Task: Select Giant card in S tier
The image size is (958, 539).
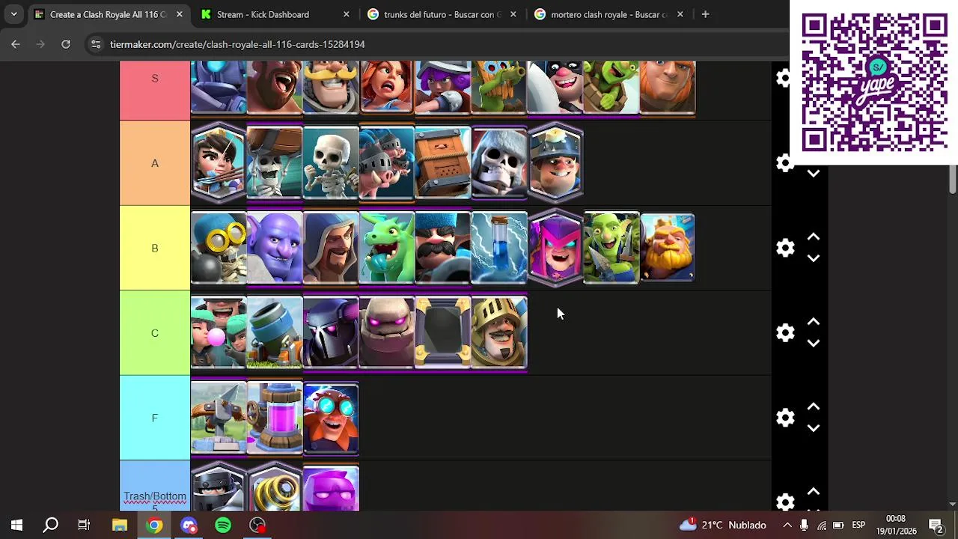Action: click(x=668, y=88)
